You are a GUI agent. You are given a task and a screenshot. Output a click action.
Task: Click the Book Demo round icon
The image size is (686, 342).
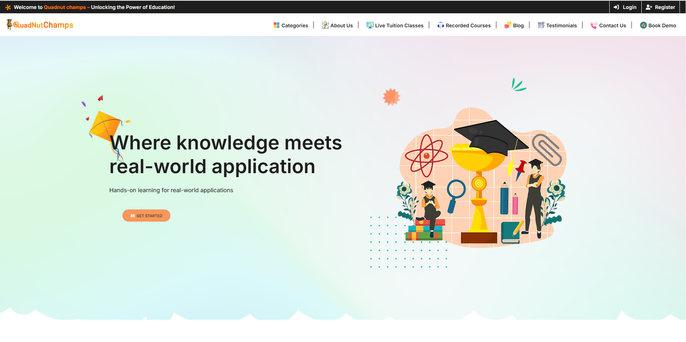(x=643, y=25)
